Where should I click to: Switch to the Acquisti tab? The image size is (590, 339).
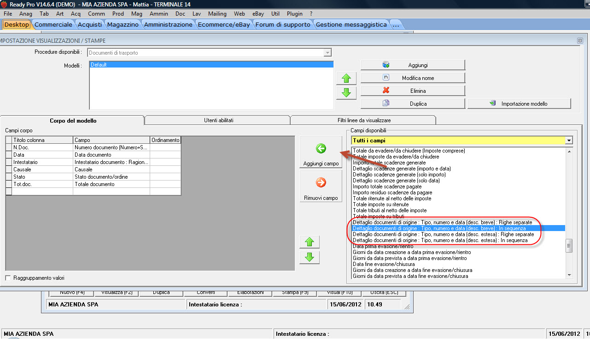[x=90, y=24]
